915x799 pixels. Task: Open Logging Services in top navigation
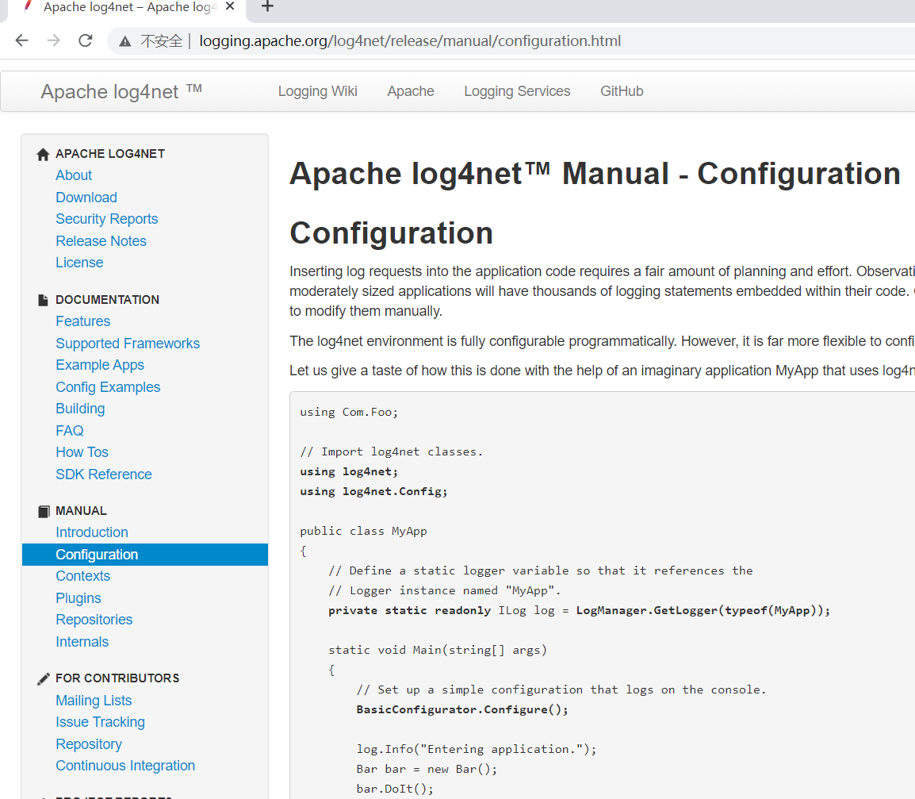click(x=517, y=91)
